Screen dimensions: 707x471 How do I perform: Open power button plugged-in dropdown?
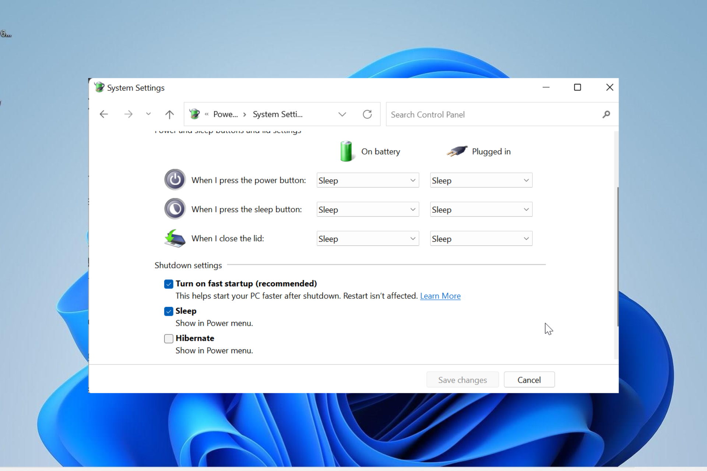[x=481, y=180]
